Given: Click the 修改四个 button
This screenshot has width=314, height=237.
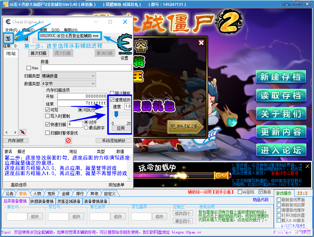Looking at the screenshot, I should [x=183, y=213].
